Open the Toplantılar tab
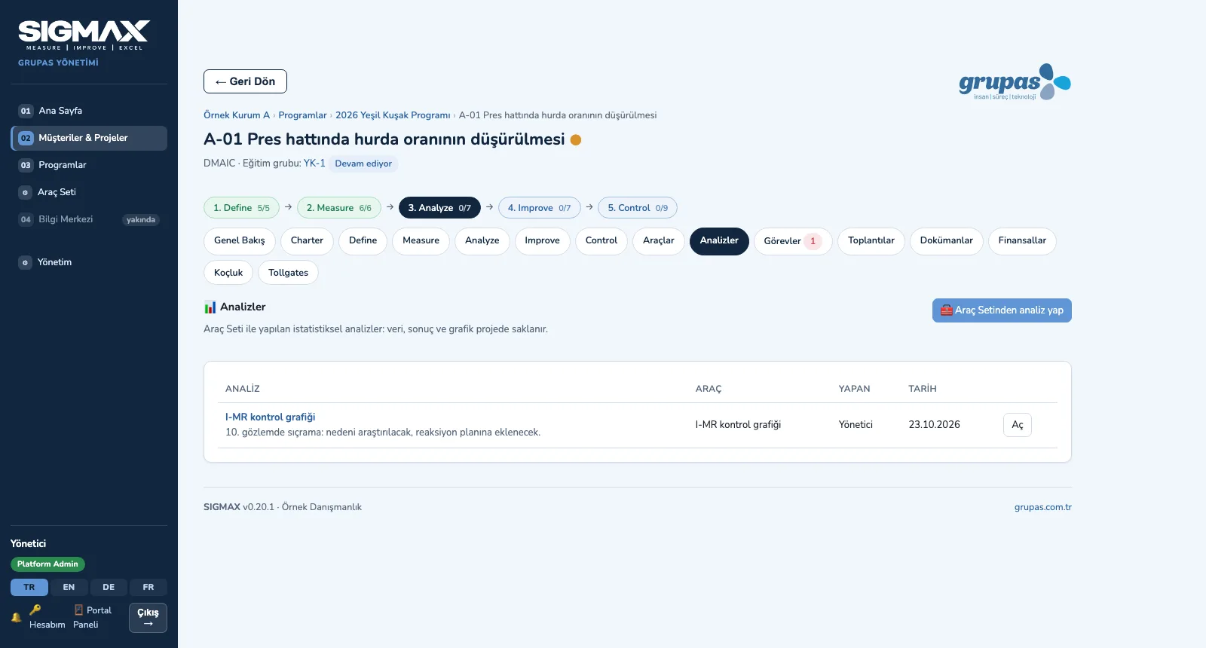Image resolution: width=1206 pixels, height=648 pixels. pos(871,241)
